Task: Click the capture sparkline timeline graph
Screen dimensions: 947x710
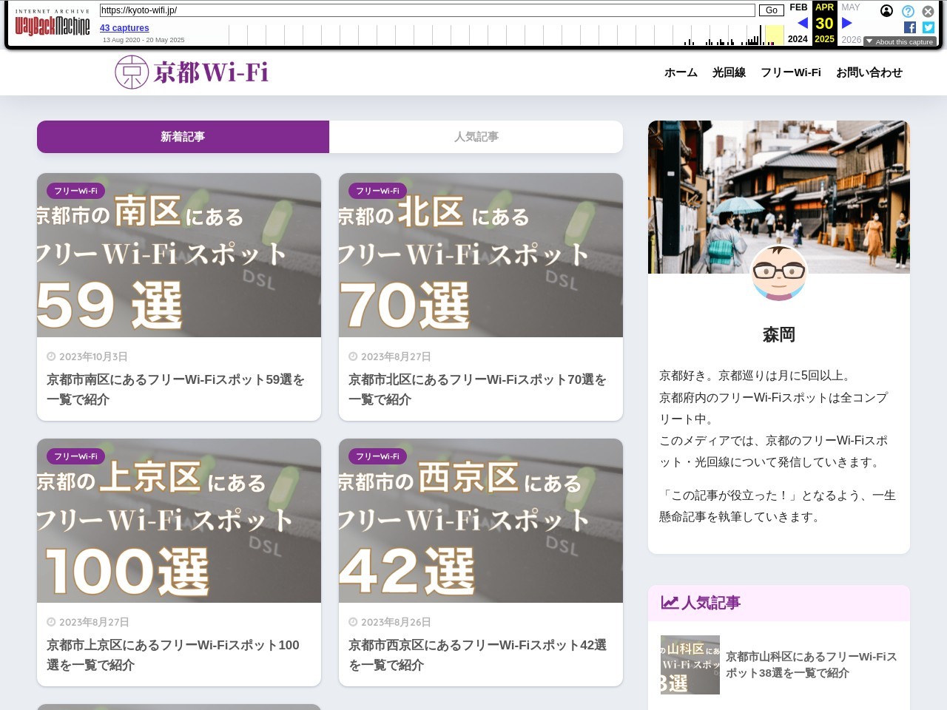Action: pos(506,35)
